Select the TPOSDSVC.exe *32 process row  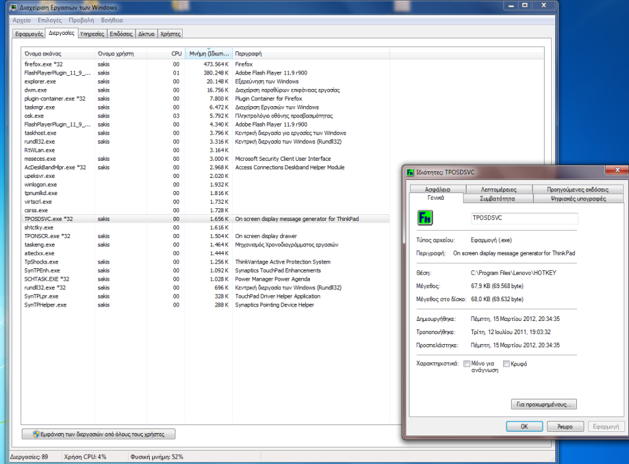click(x=206, y=219)
